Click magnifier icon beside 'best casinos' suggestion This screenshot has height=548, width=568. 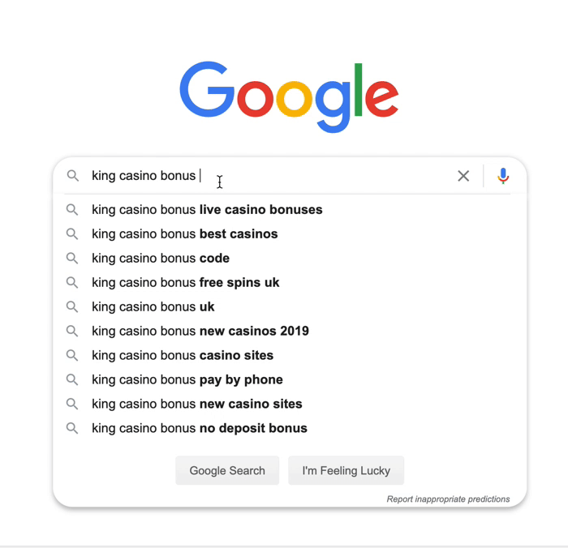[72, 234]
